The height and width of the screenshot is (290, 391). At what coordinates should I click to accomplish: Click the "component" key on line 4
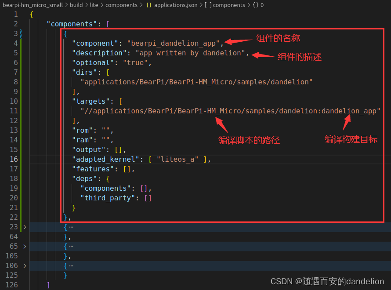(95, 43)
